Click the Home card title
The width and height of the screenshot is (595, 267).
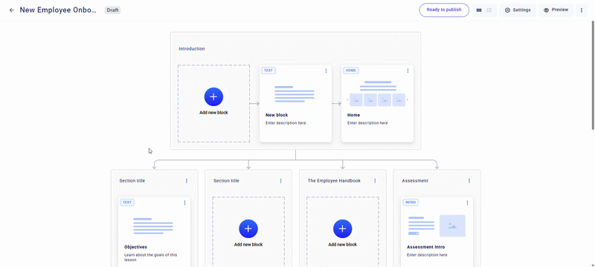coord(354,115)
